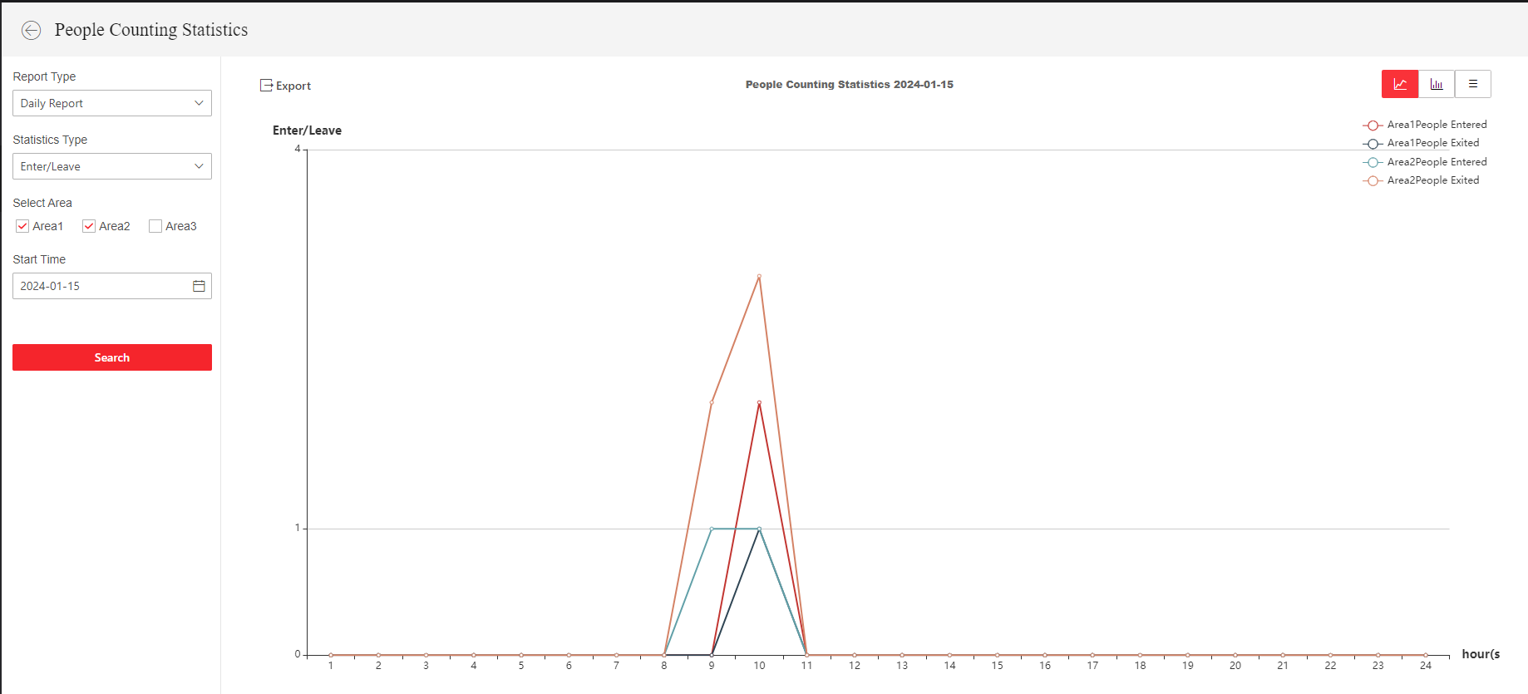Switch to bar chart view

(1437, 84)
